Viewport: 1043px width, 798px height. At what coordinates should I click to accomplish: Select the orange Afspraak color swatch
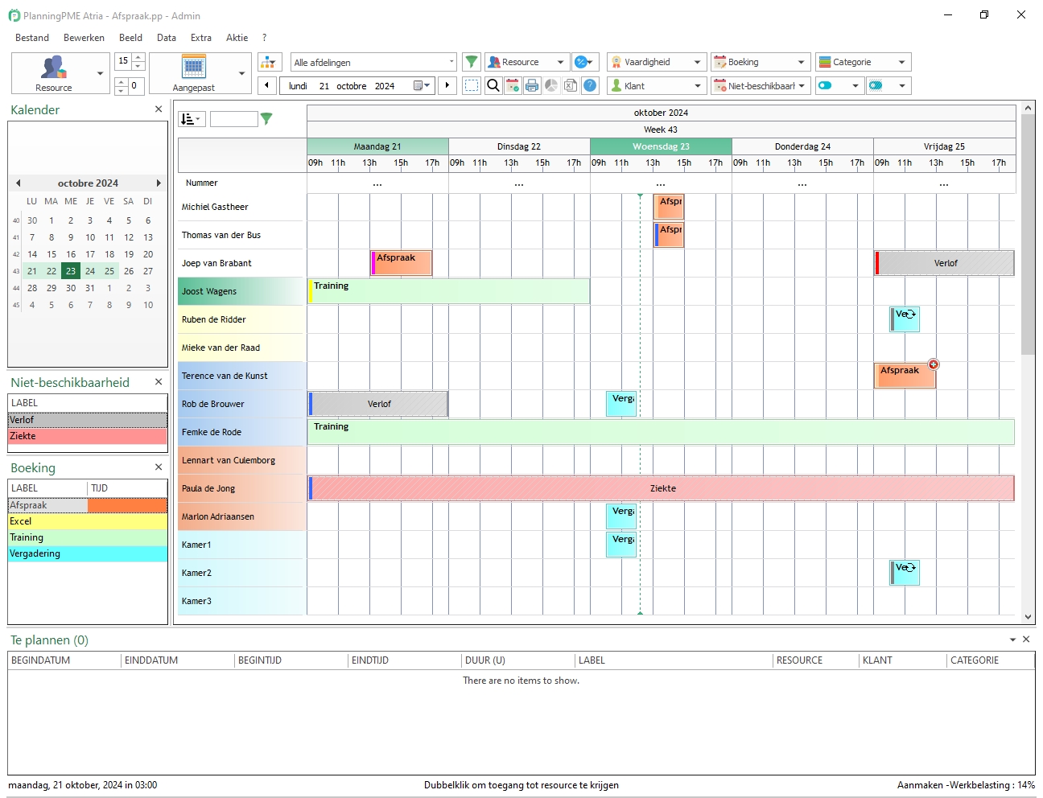[127, 505]
